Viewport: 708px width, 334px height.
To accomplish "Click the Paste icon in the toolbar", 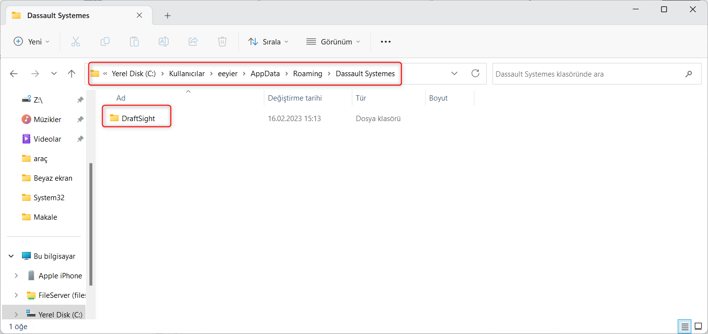I will [x=134, y=42].
